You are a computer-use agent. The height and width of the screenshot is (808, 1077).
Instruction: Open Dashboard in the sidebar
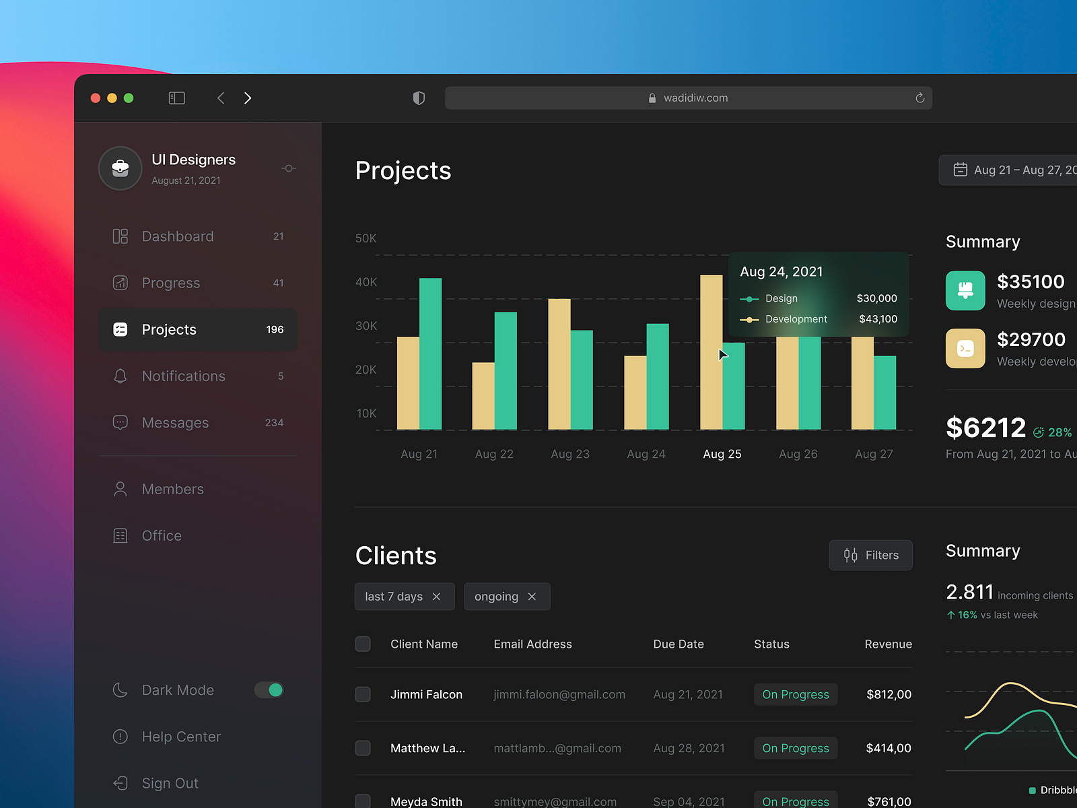coord(198,236)
